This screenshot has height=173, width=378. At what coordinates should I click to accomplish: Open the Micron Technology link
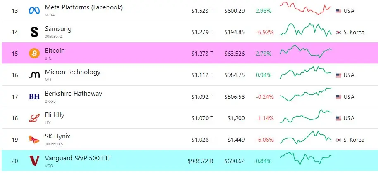pos(73,72)
